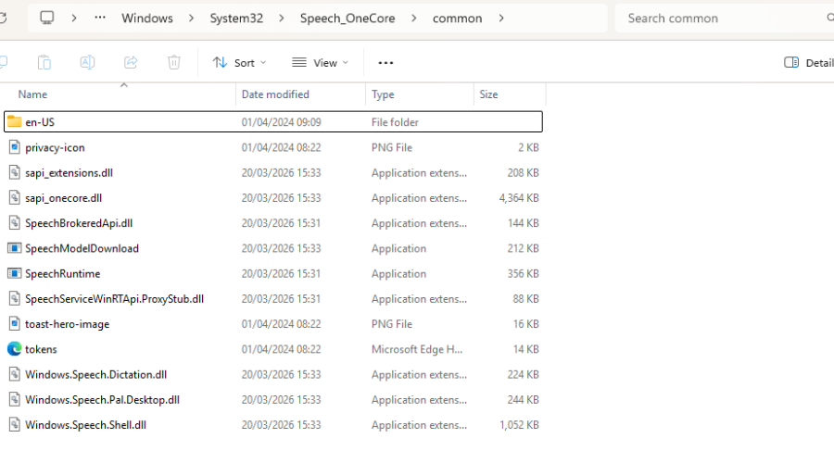Click the Rename icon in toolbar

(x=87, y=63)
